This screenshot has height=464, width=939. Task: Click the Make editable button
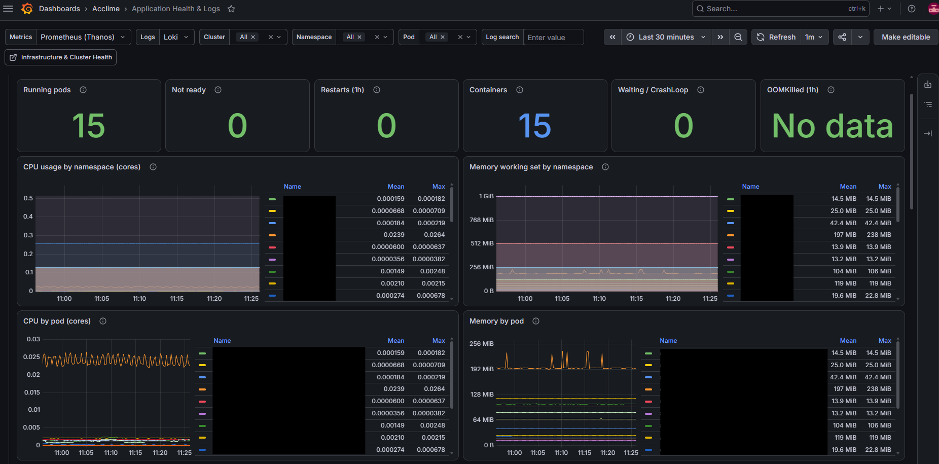(906, 37)
